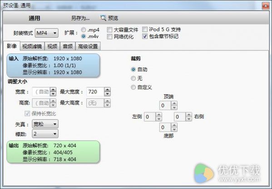The height and width of the screenshot is (189, 272).
Task: Switch to the 视频 tab
Action: 52,46
